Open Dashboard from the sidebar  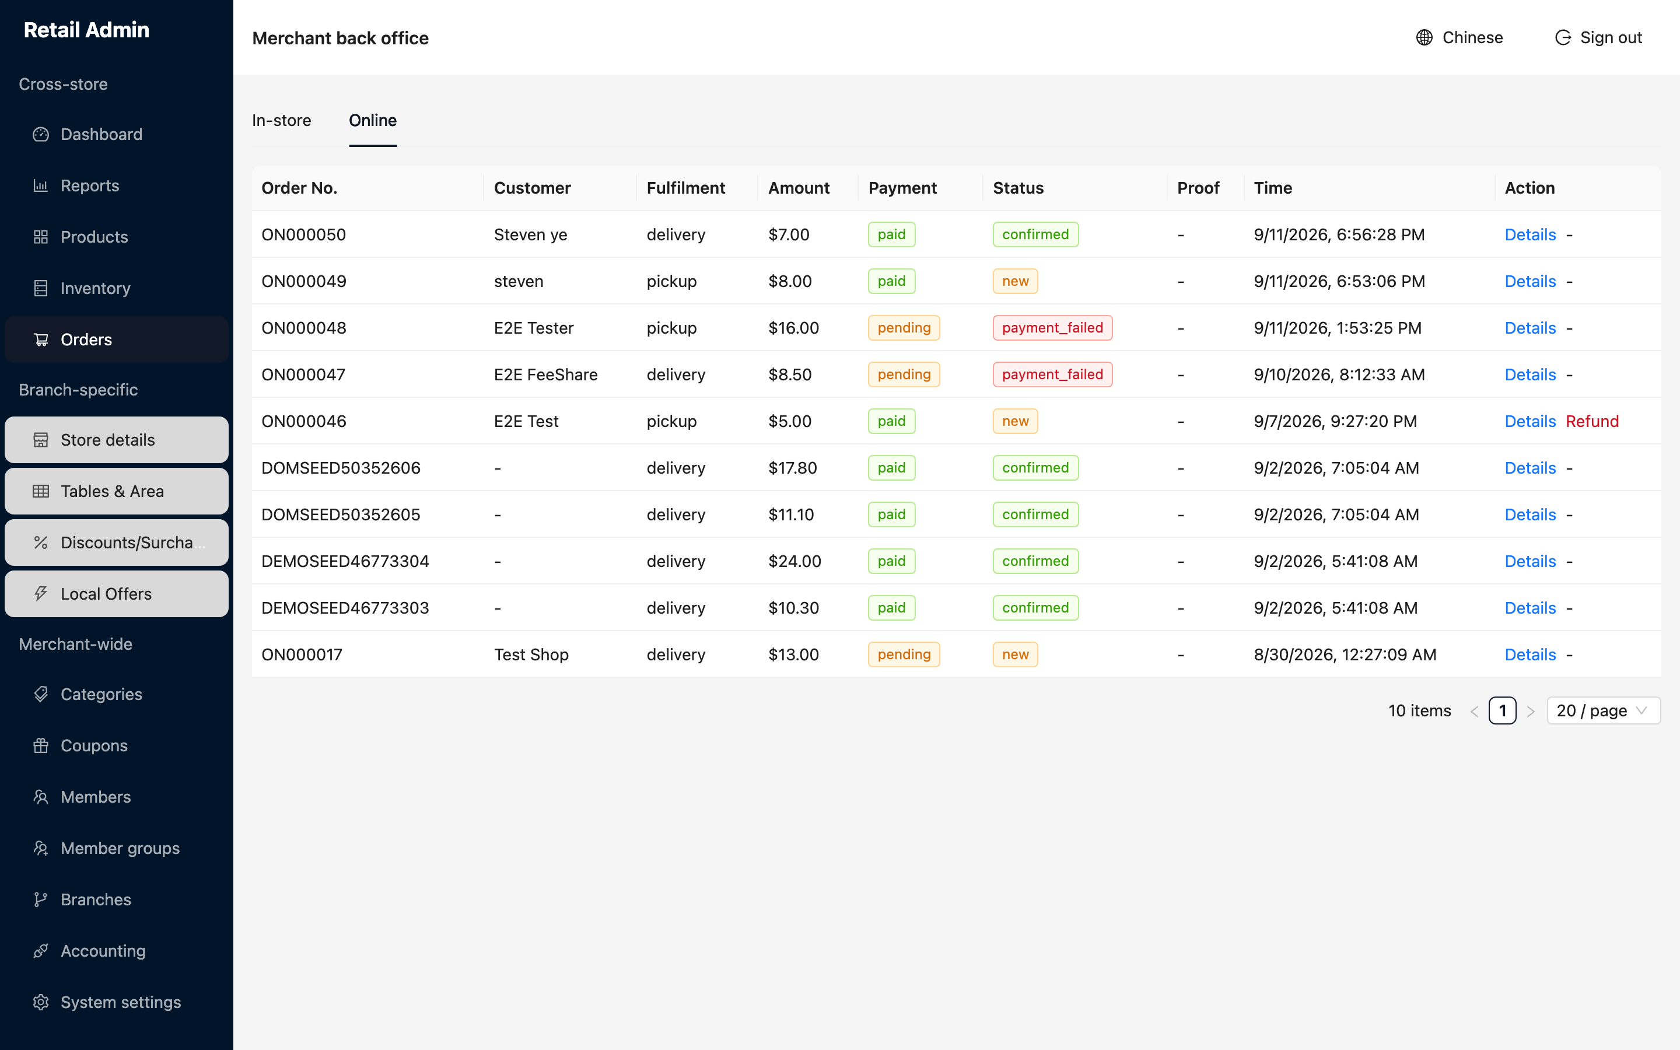(117, 134)
